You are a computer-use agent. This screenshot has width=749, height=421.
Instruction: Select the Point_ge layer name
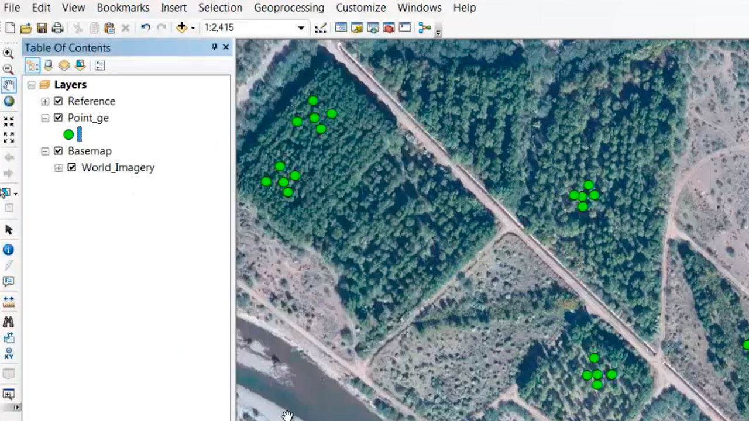pyautogui.click(x=88, y=118)
